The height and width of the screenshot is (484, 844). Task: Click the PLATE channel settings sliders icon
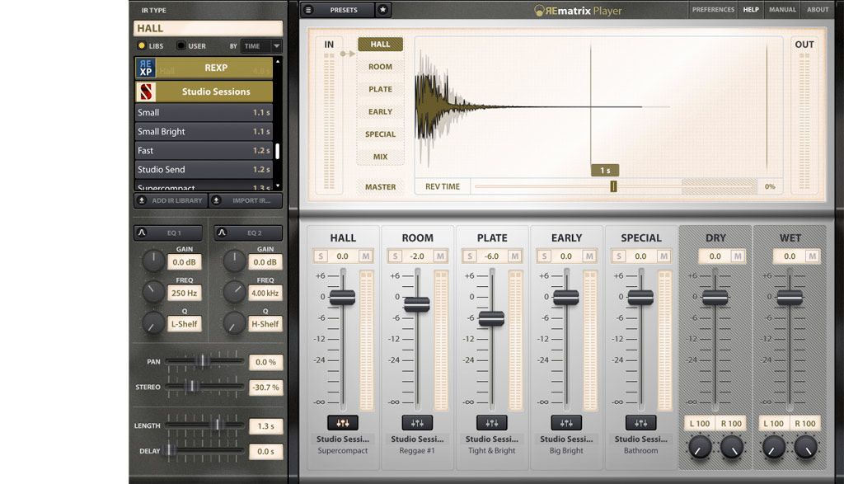click(491, 423)
